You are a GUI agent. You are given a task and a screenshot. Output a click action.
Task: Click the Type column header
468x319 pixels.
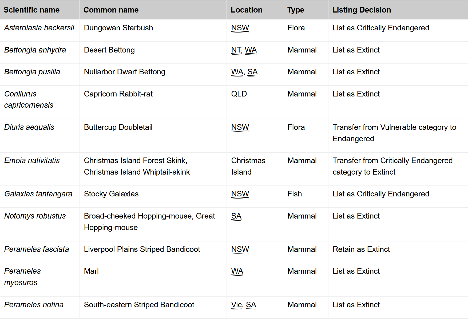(296, 10)
